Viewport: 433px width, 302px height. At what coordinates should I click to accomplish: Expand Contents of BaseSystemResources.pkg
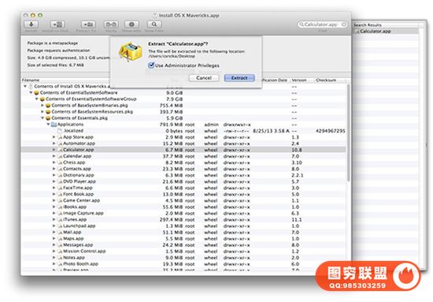(x=43, y=112)
